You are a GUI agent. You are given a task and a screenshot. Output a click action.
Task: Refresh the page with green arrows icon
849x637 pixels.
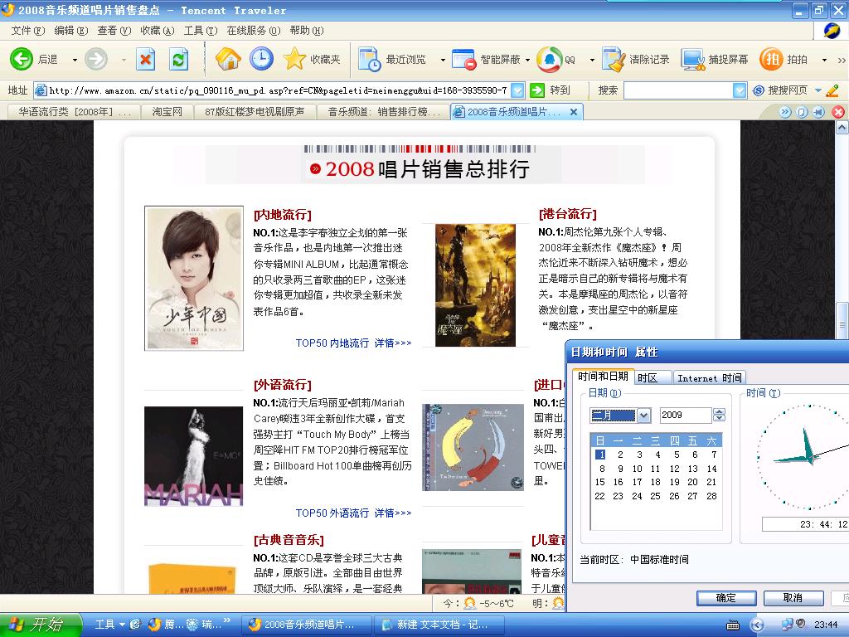coord(179,59)
